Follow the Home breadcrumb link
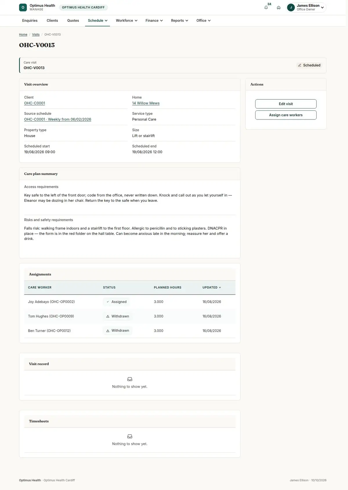The image size is (348, 490). pos(23,35)
